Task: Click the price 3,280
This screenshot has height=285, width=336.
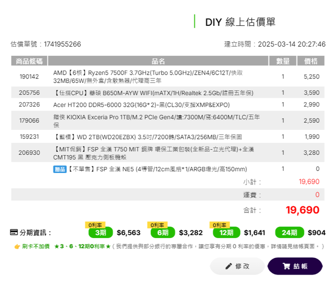Action: point(311,153)
